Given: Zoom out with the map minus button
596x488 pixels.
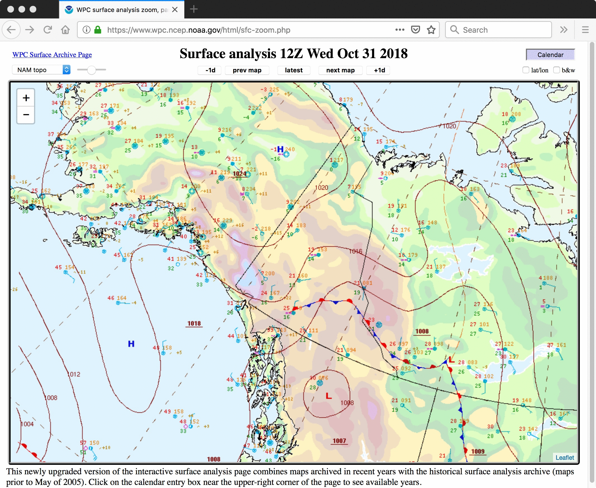Looking at the screenshot, I should click(x=26, y=115).
